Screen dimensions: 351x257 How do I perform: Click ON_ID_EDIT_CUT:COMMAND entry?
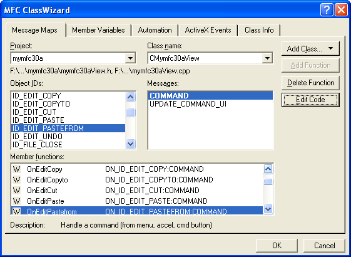coord(152,191)
